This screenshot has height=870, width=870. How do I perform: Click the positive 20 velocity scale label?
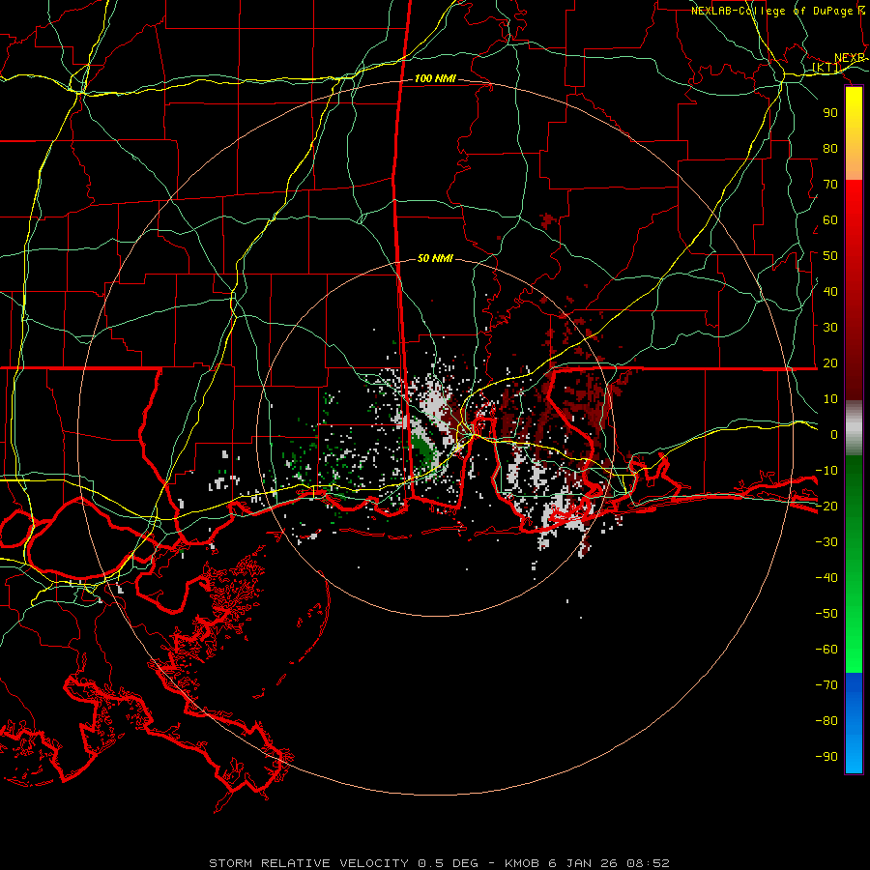click(x=830, y=362)
